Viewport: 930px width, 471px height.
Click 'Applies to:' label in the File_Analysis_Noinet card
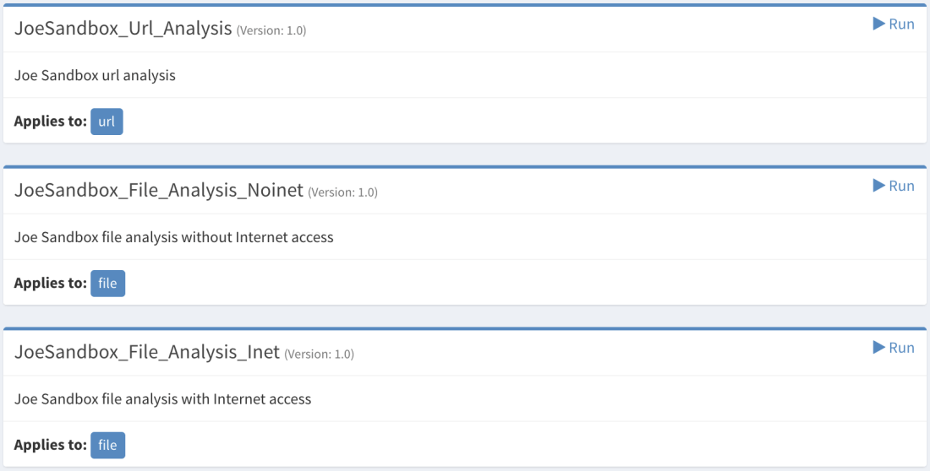pyautogui.click(x=50, y=284)
